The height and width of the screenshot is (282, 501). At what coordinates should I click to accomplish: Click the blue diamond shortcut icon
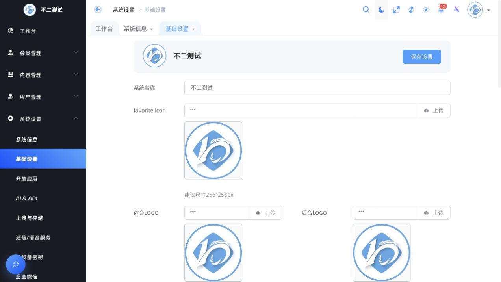click(x=411, y=10)
